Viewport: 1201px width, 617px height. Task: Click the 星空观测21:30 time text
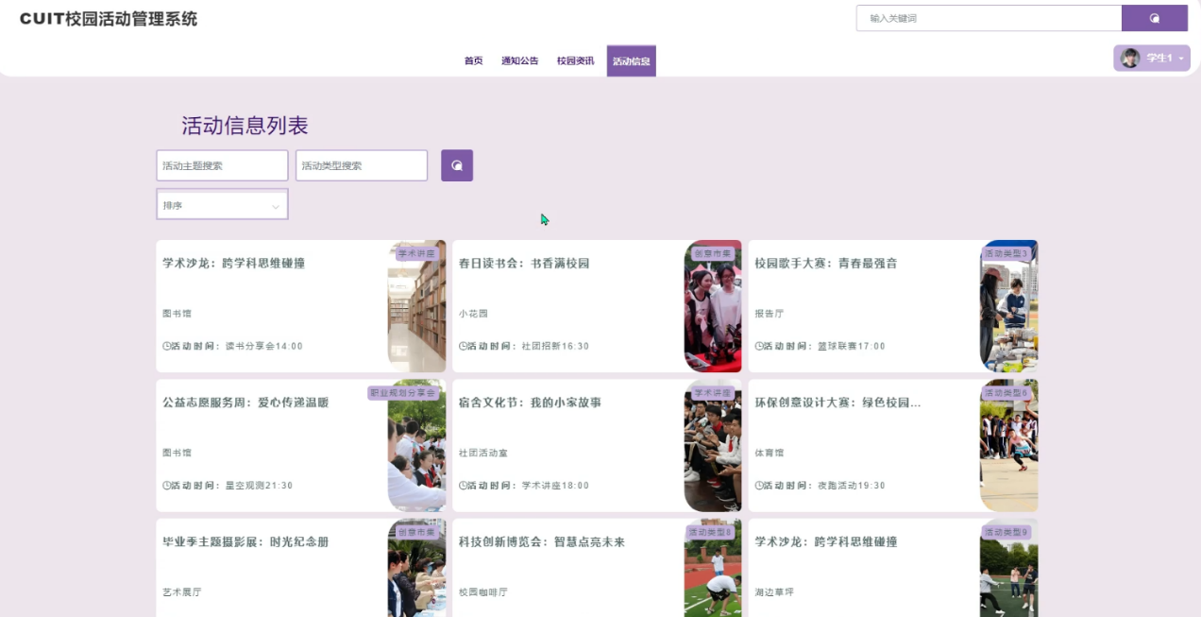260,486
